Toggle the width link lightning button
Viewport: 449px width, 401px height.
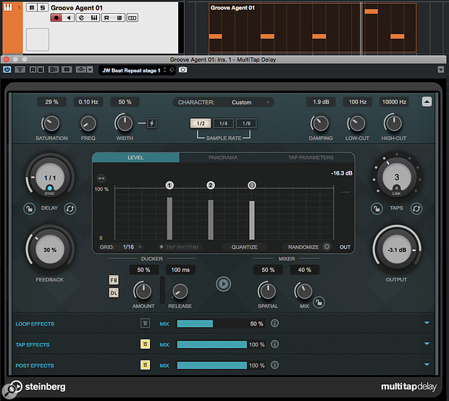coord(152,123)
